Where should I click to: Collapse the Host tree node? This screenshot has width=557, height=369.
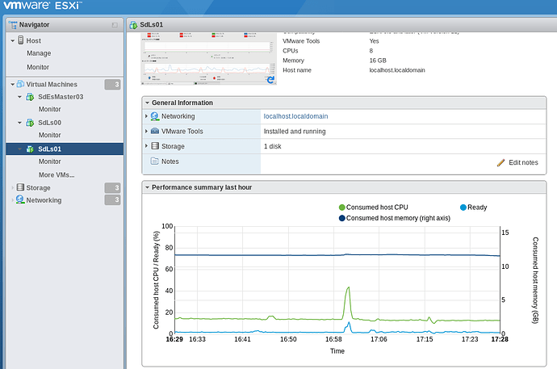[x=12, y=40]
